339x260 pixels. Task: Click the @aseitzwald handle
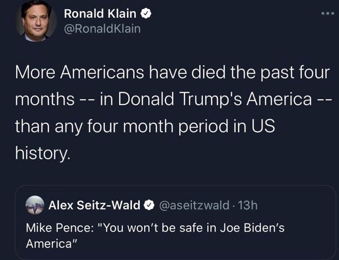[194, 205]
